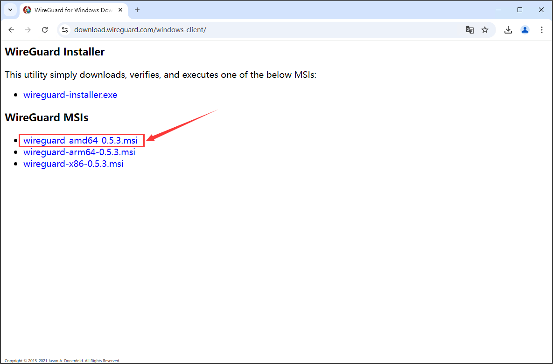Open the Chrome three-dot menu
Viewport: 553px width, 364px height.
pos(542,30)
